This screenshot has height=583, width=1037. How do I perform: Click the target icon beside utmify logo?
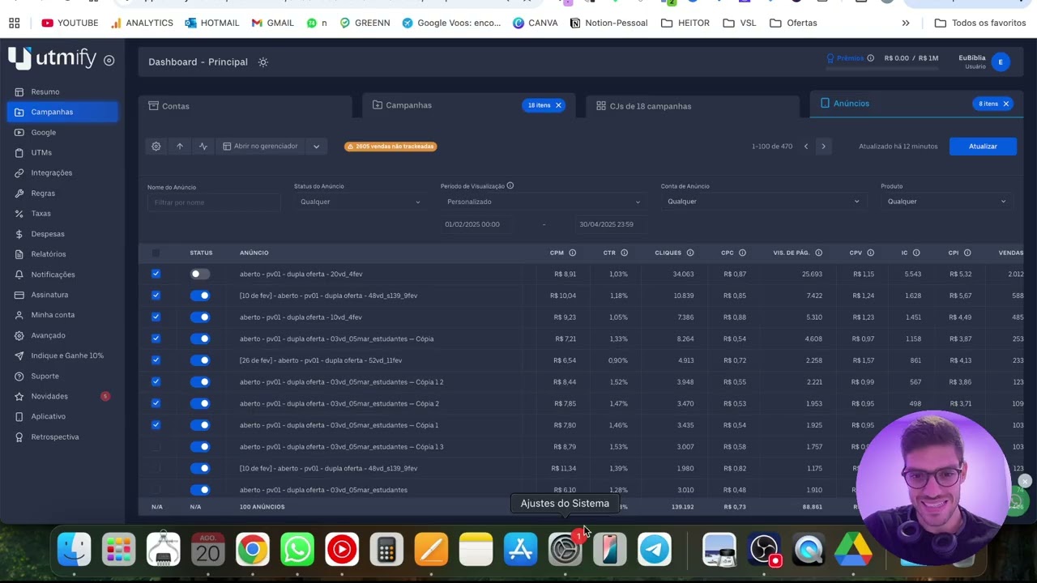pyautogui.click(x=109, y=60)
